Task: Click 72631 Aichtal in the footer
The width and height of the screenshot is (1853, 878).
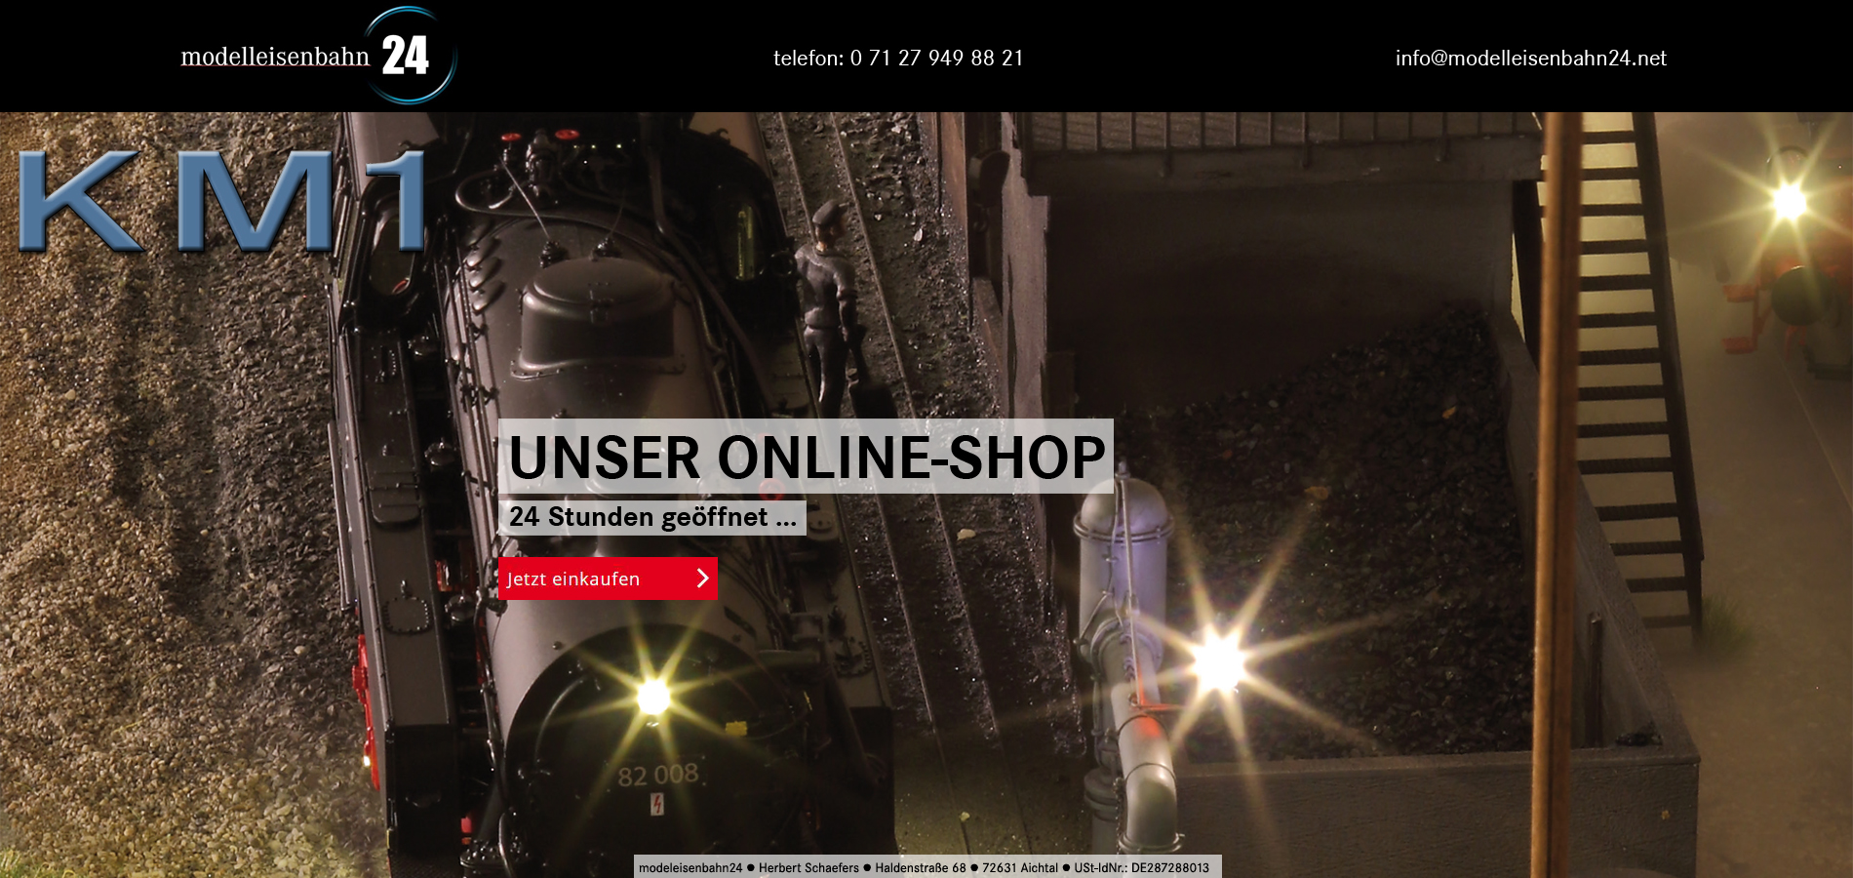Action: 1019,868
